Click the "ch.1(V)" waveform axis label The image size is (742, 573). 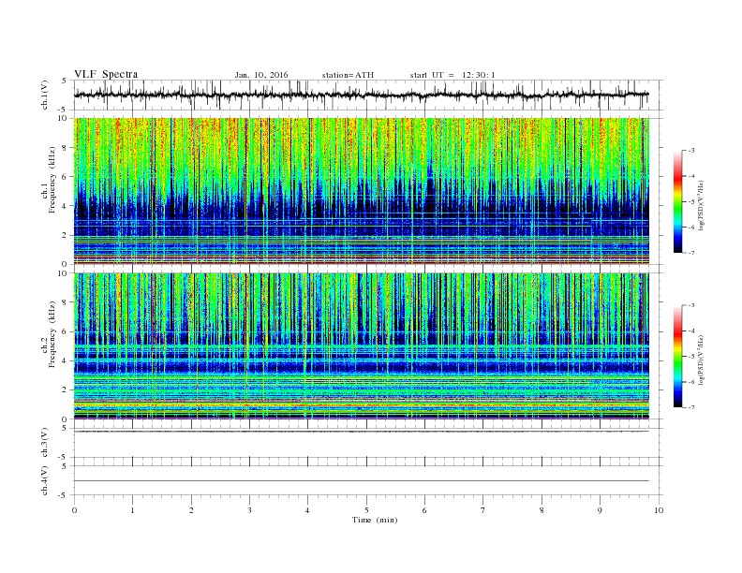click(x=45, y=95)
